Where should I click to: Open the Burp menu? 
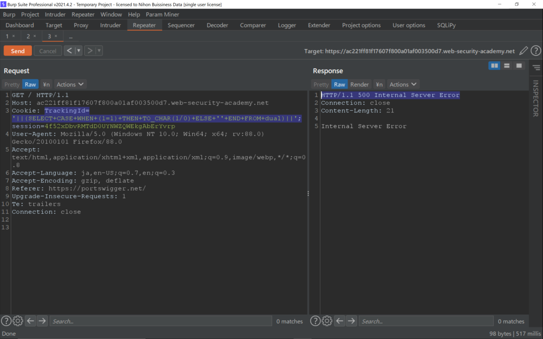(x=9, y=14)
